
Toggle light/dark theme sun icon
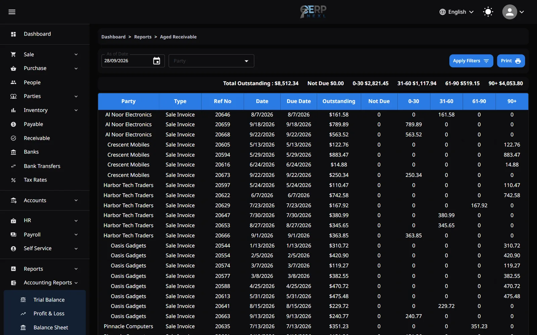point(488,12)
